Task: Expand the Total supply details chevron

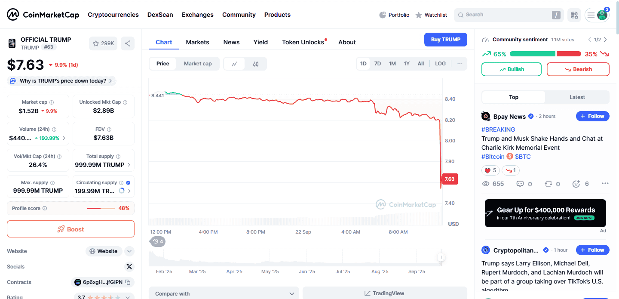Action: click(129, 165)
